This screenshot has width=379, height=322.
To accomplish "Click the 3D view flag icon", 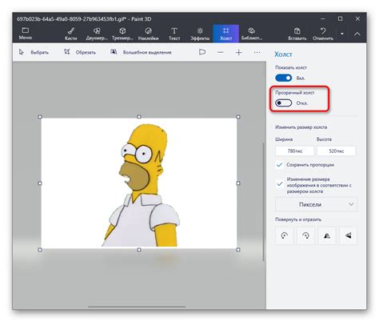I will pyautogui.click(x=202, y=52).
